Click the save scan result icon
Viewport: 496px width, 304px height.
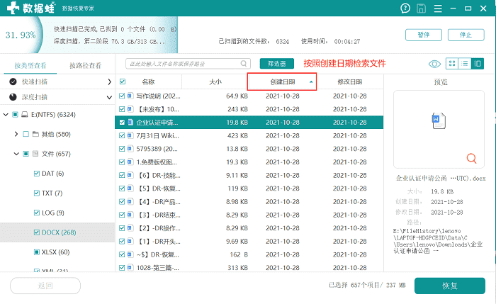[422, 9]
